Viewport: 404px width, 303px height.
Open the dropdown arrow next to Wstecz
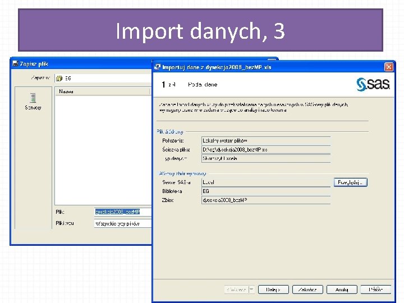(251, 290)
